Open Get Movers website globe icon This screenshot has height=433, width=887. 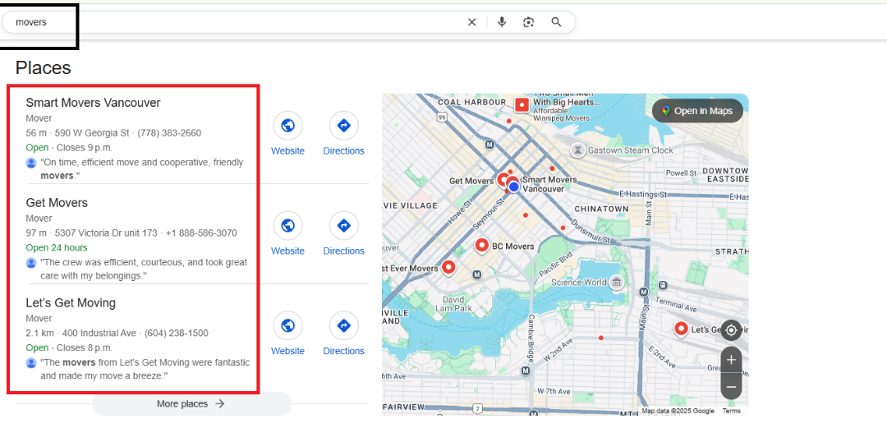tap(287, 226)
